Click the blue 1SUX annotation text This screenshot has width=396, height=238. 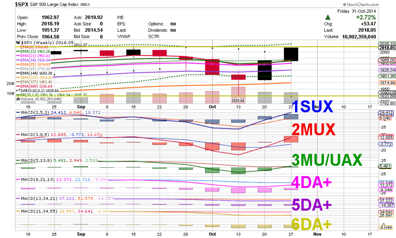pos(312,107)
